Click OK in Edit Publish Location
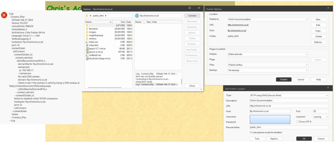The image size is (335, 149). pos(304,139)
